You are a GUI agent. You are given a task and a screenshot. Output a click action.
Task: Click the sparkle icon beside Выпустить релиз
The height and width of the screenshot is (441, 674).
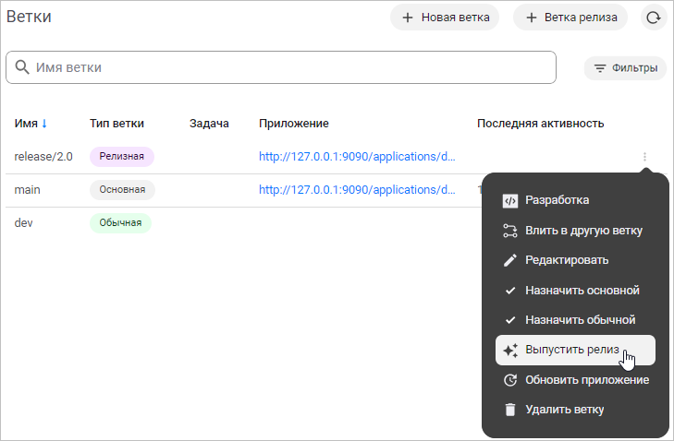[509, 351]
